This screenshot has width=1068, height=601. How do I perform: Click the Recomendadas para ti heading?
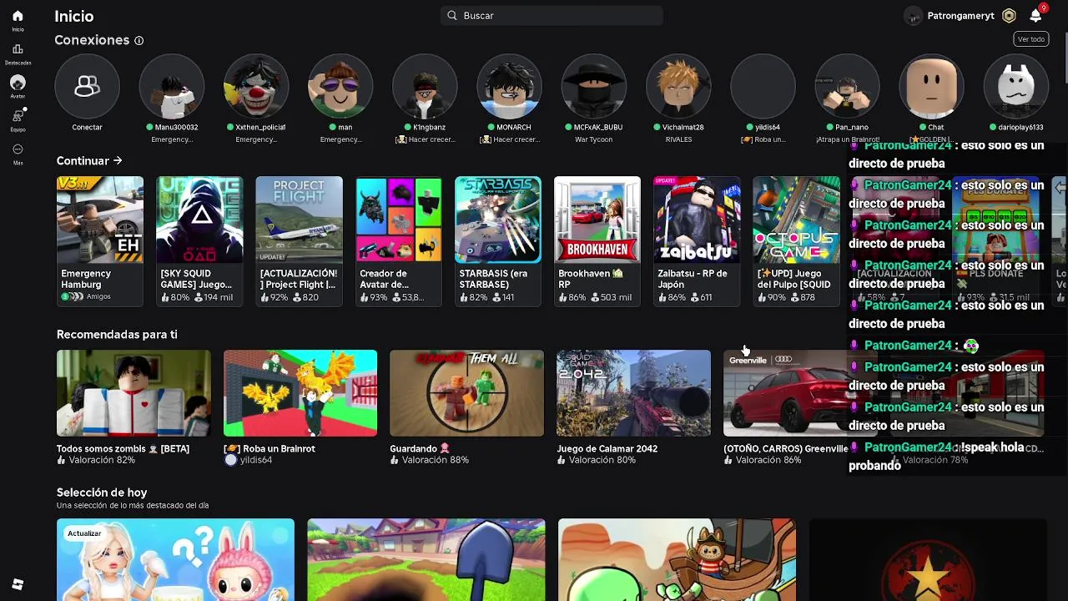click(x=117, y=334)
